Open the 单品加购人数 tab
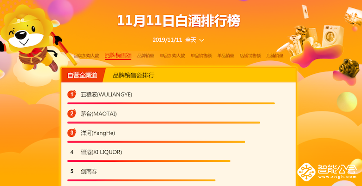The height and width of the screenshot is (186, 362). point(172,56)
